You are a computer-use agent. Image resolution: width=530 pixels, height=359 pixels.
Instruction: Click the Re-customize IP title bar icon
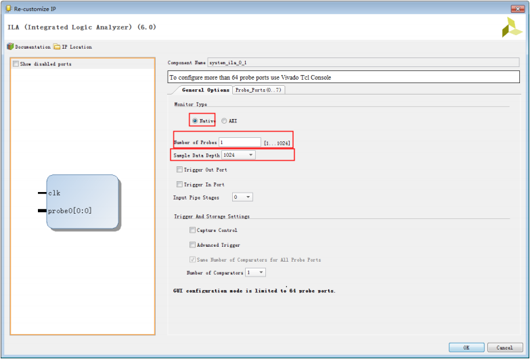click(8, 8)
